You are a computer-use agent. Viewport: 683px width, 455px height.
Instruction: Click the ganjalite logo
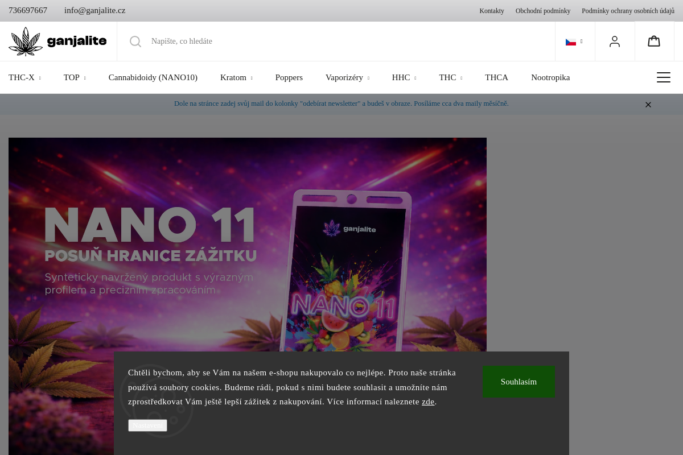pyautogui.click(x=57, y=42)
